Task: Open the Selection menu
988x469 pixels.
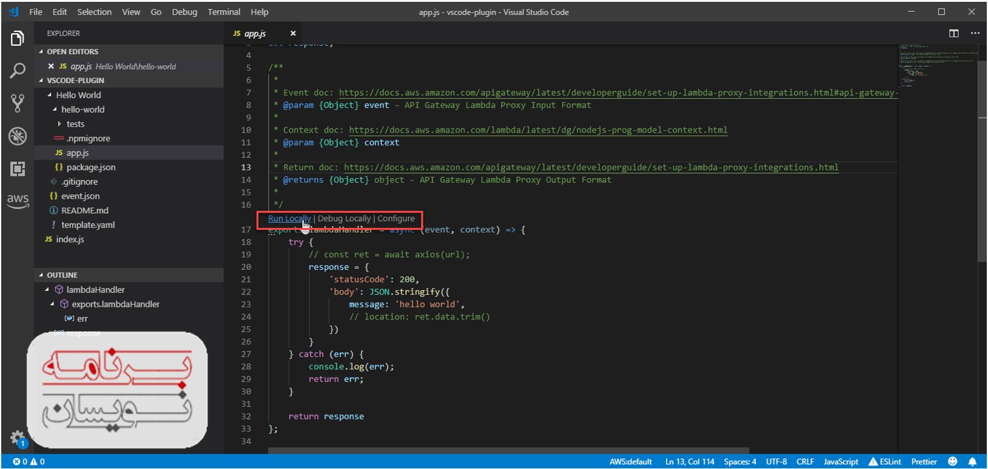Action: 94,12
